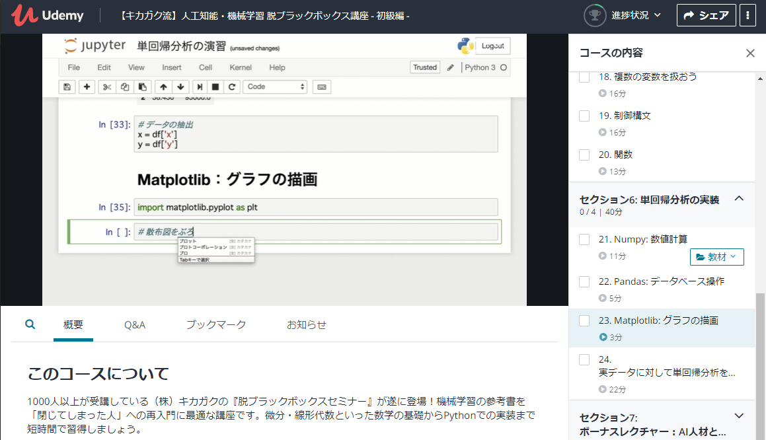Click the course content panel scrollbar
Viewport: 766px width, 440px height.
(x=760, y=366)
